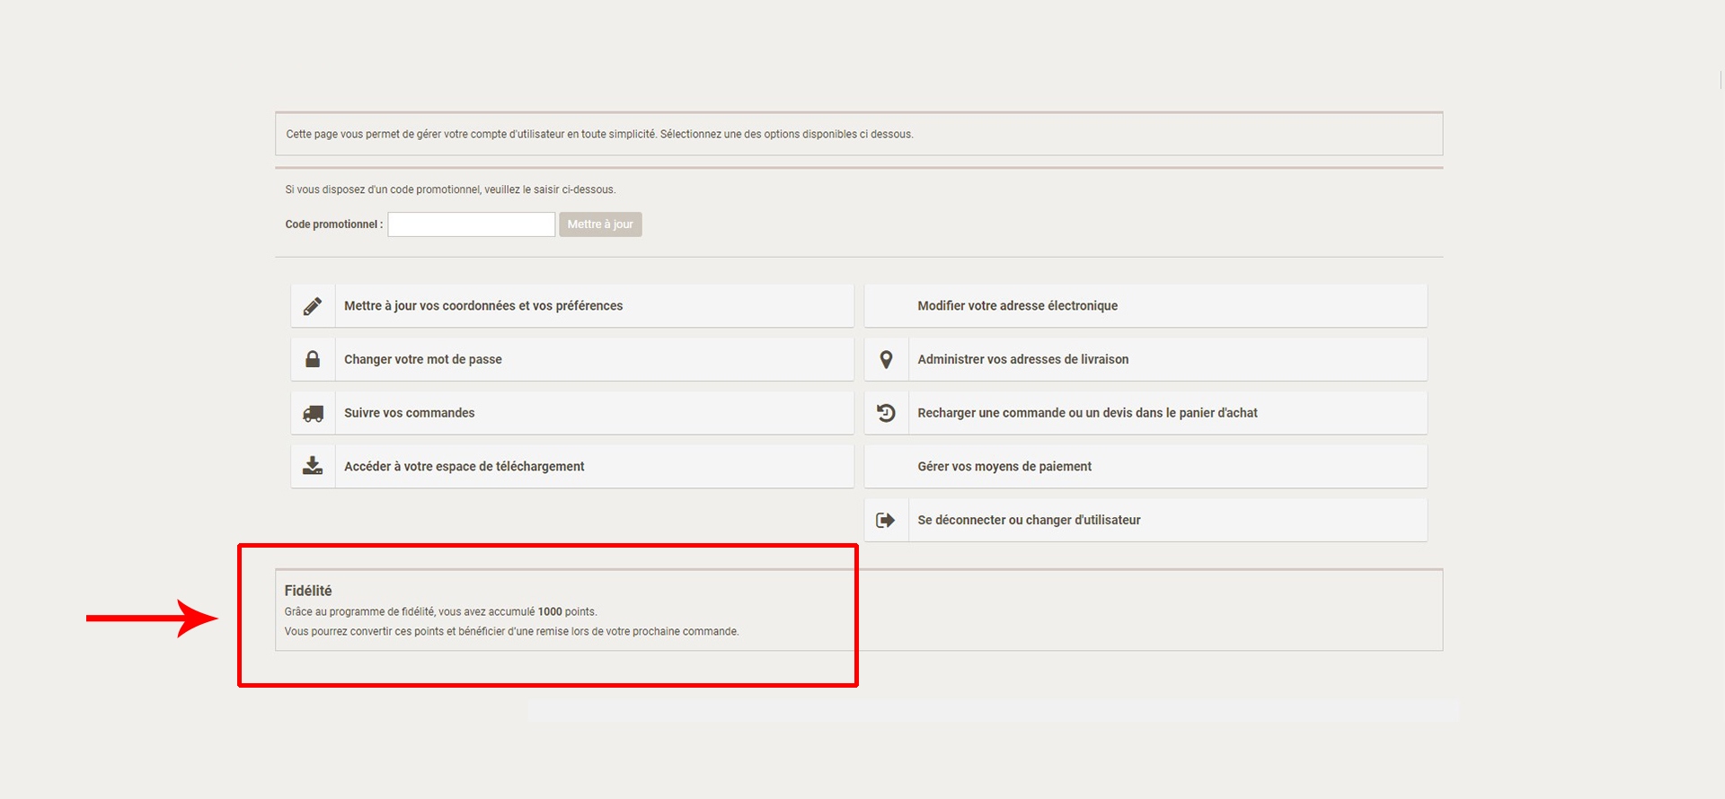Image resolution: width=1725 pixels, height=799 pixels.
Task: Open 'Modifier votre adresse électronique'
Action: pos(1017,306)
